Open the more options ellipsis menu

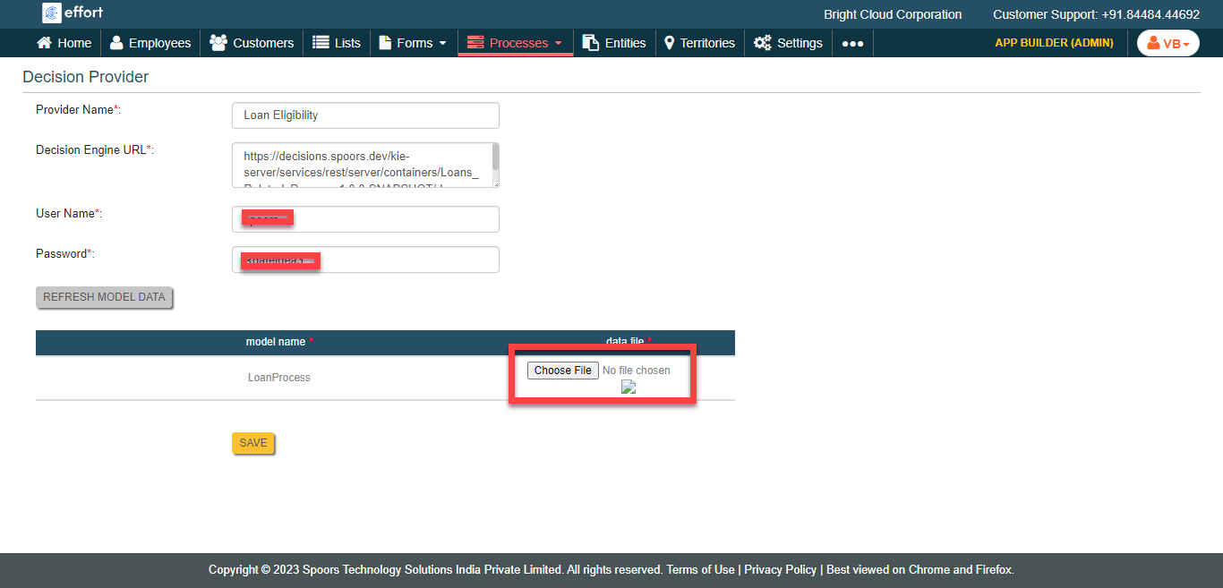pos(852,43)
